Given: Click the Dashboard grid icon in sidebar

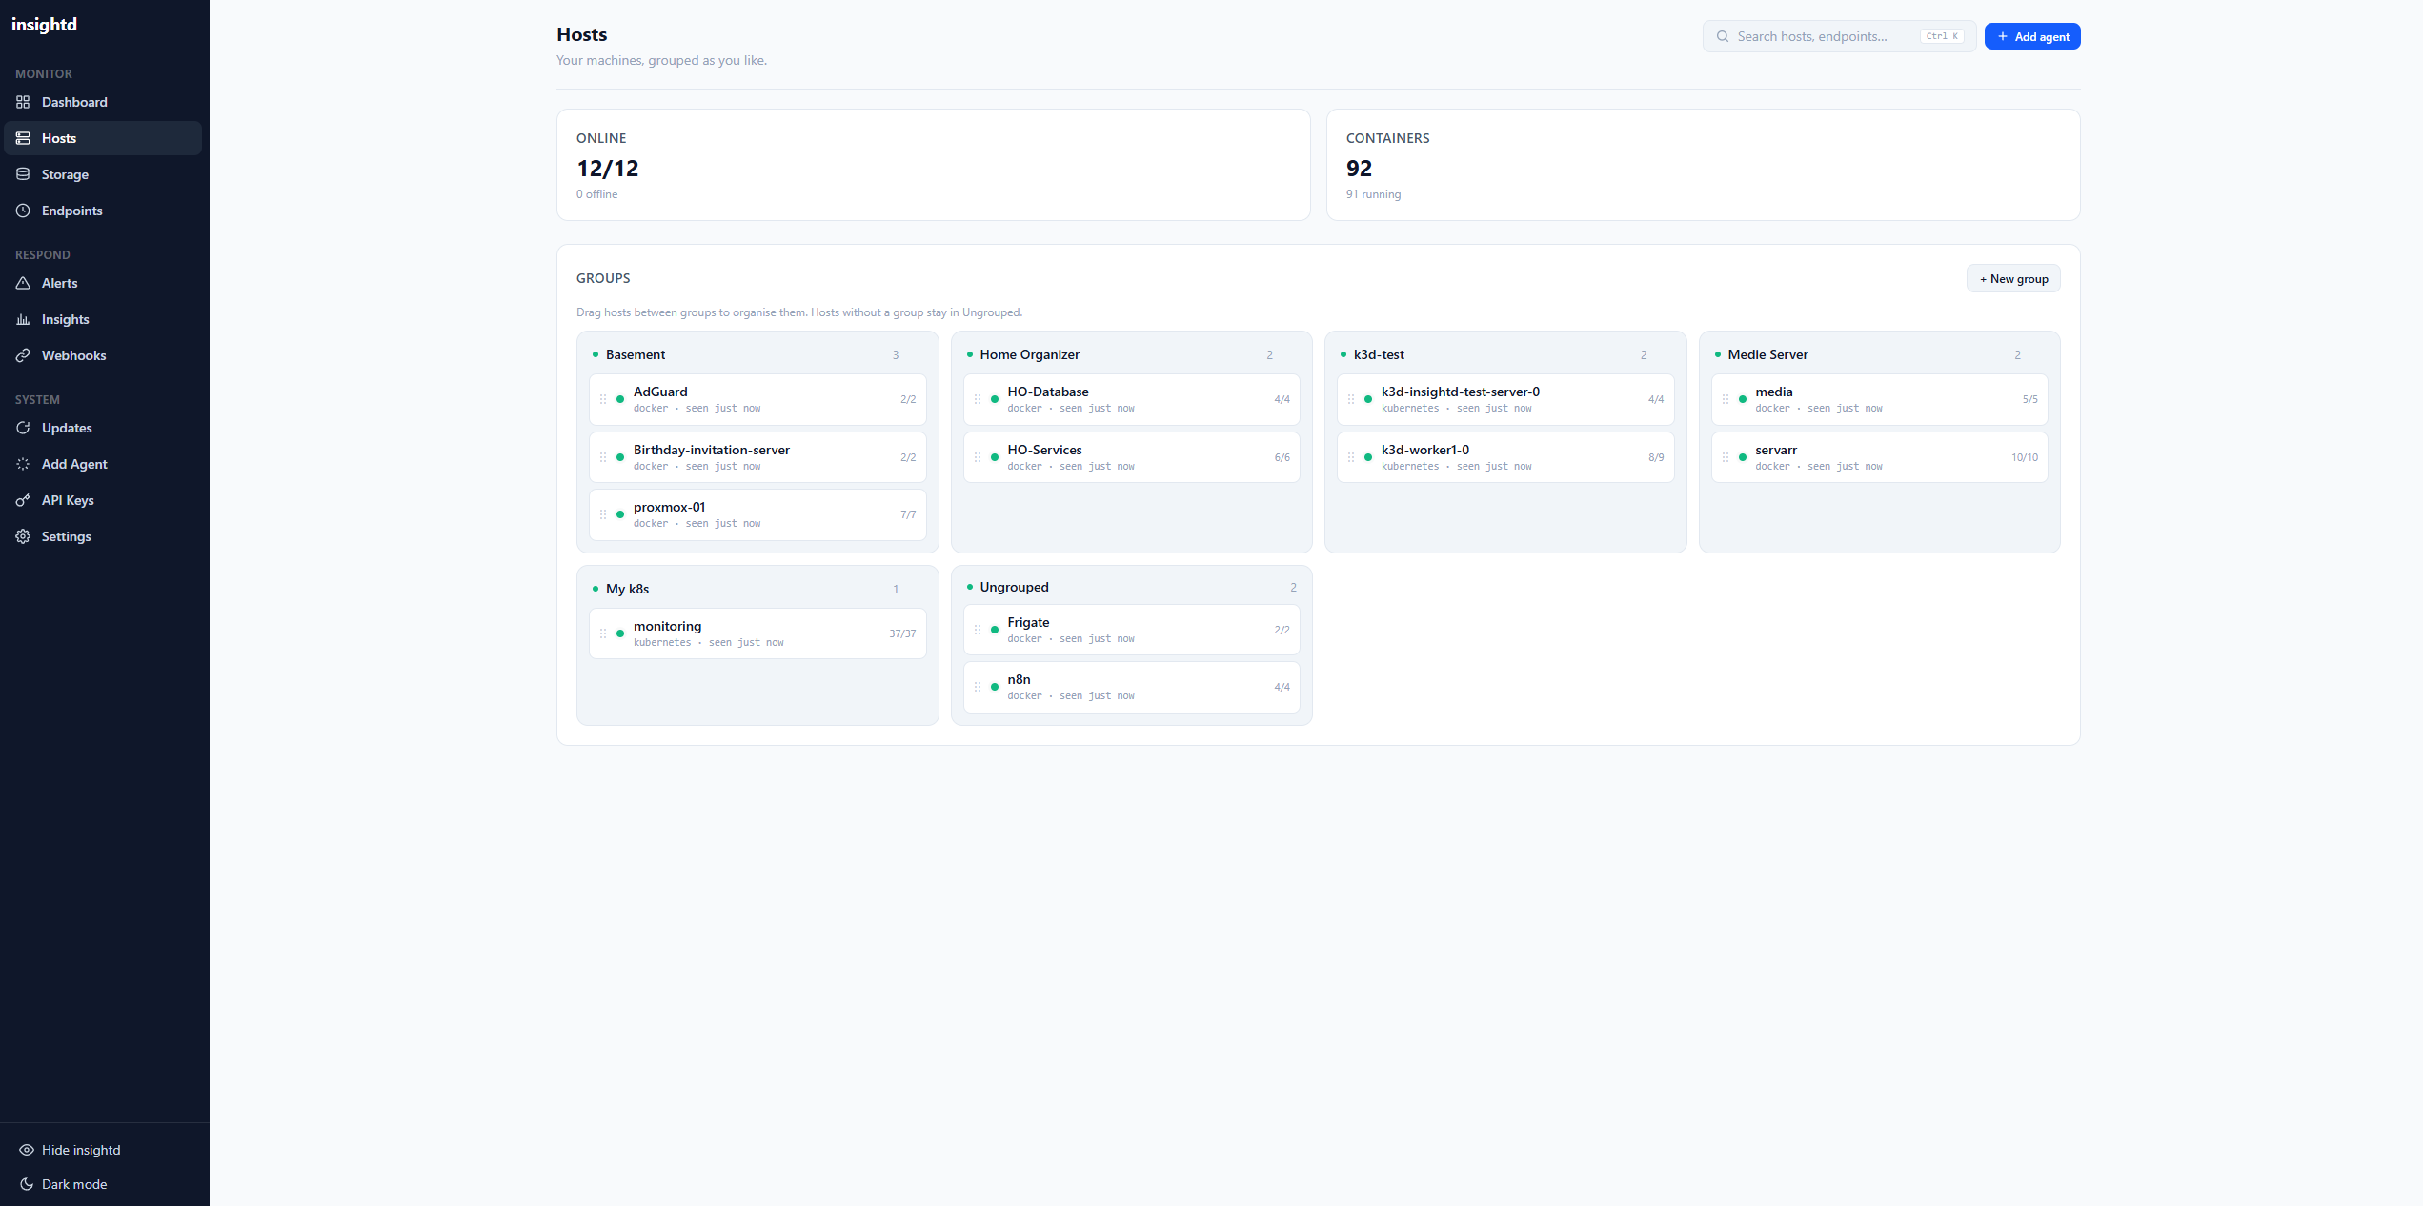Looking at the screenshot, I should tap(23, 102).
